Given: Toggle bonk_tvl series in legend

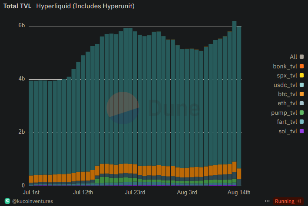Looking at the screenshot, I should 288,66.
